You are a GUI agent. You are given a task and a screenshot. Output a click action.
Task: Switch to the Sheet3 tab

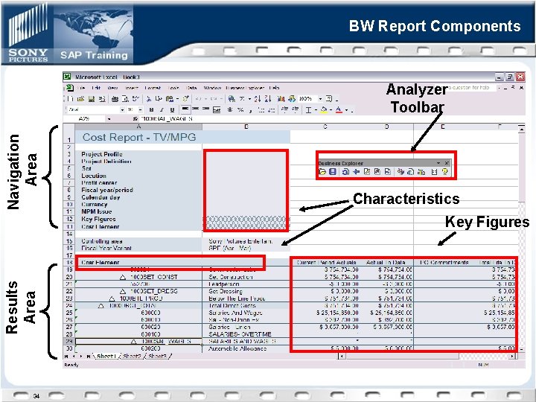point(157,356)
